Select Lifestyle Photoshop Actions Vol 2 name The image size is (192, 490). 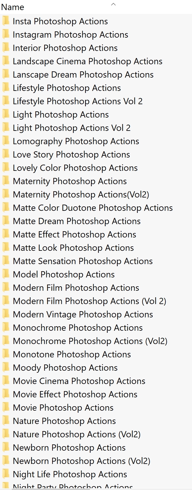coord(78,101)
